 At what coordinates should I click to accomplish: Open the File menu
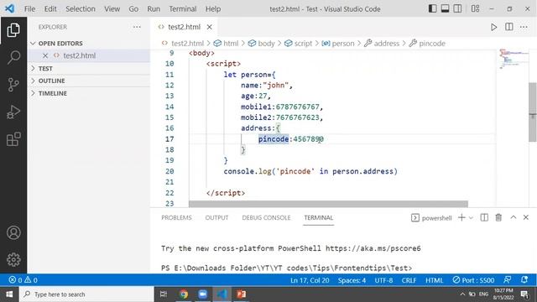click(30, 9)
